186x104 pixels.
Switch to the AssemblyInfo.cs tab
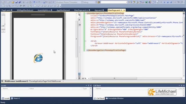[45, 10]
